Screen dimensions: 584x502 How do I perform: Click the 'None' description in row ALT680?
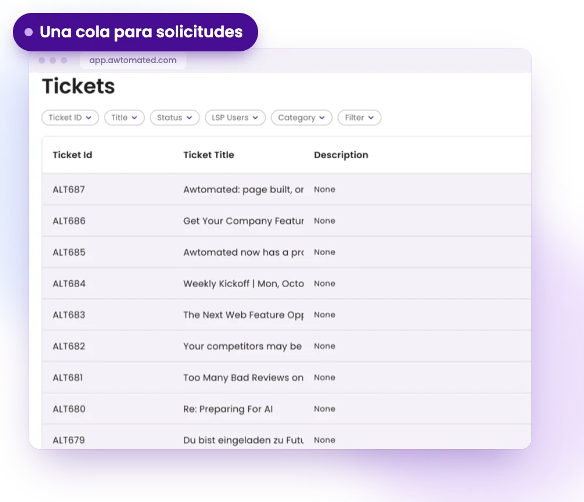(324, 409)
